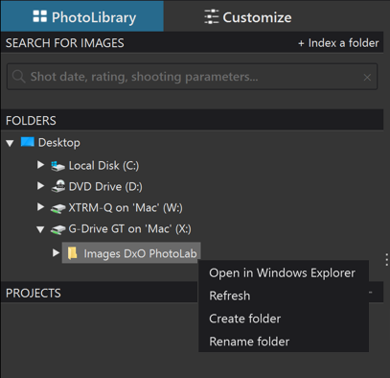The width and height of the screenshot is (390, 378).
Task: Collapse the Desktop tree node
Action: (10, 143)
